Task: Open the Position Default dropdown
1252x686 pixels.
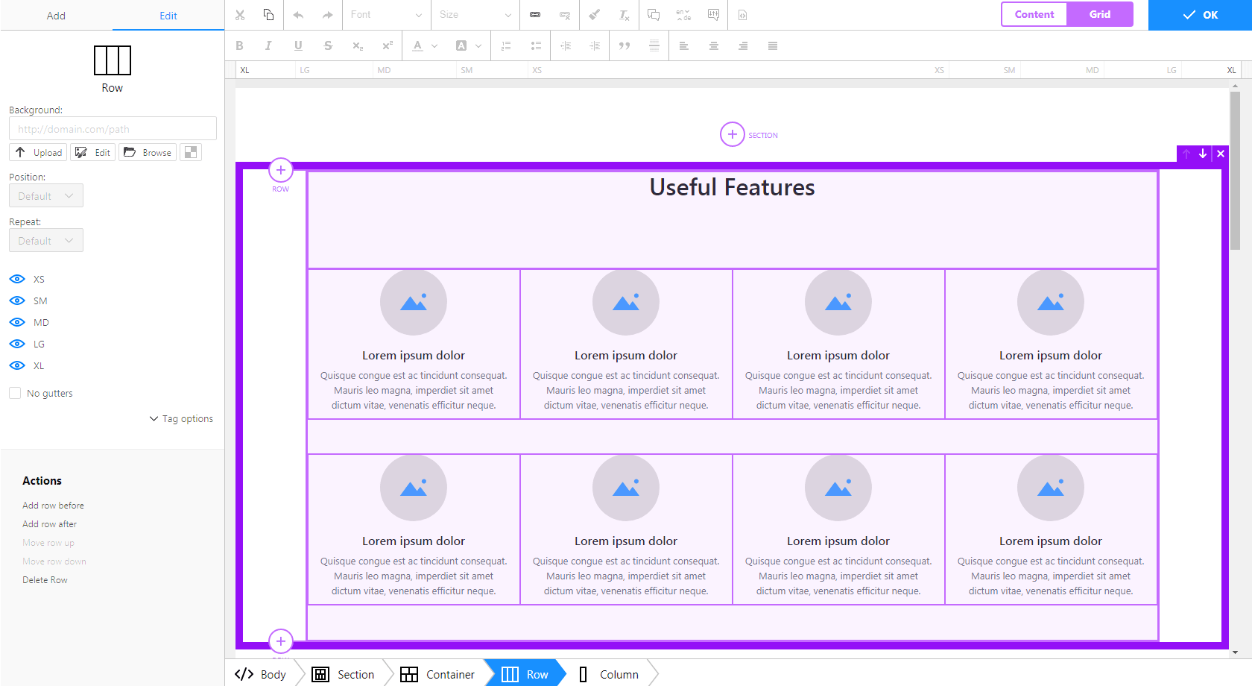Action: point(46,196)
